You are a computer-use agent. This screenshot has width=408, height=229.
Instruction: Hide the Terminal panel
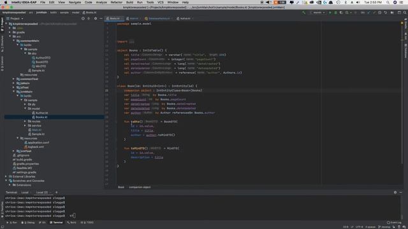[x=401, y=192]
